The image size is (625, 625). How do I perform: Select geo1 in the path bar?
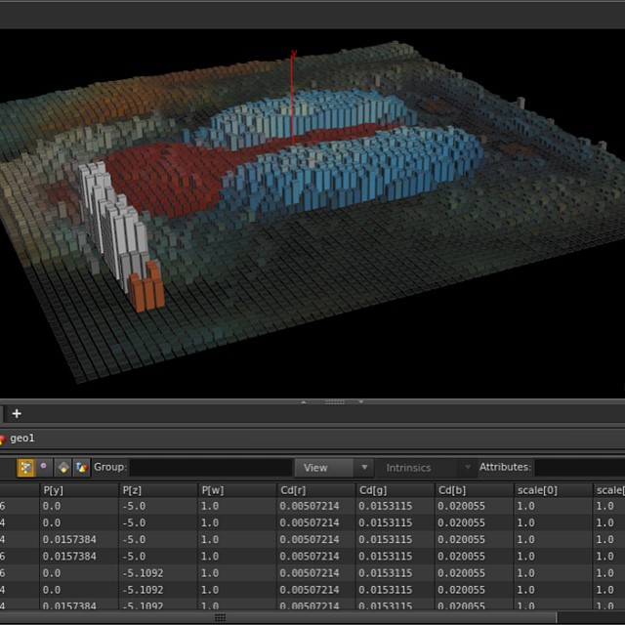[22, 439]
